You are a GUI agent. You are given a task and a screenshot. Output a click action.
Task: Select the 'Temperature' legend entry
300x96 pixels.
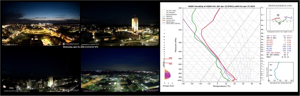coord(169,20)
